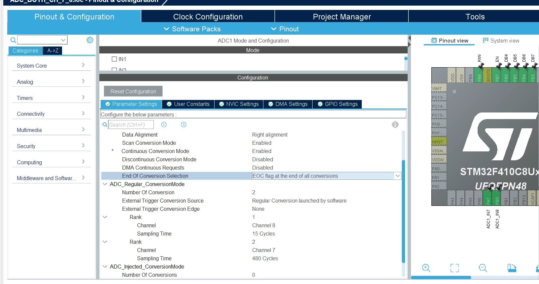Screen dimensions: 539x284
Task: Sort categories by A->Z
Action: 53,50
